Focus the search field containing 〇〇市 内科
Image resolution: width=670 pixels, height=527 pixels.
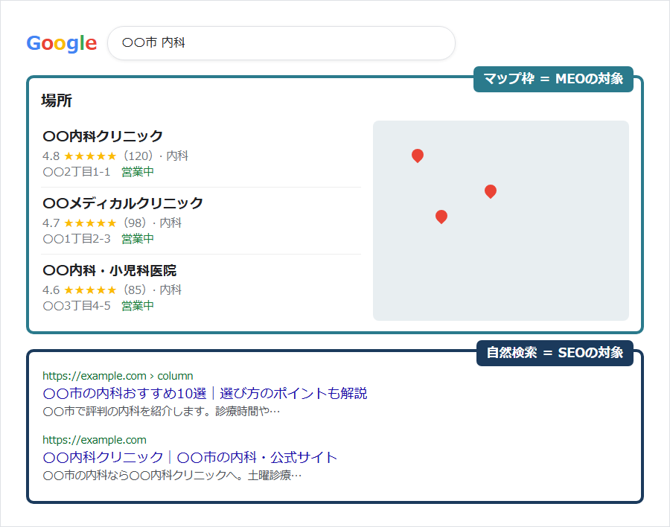281,43
